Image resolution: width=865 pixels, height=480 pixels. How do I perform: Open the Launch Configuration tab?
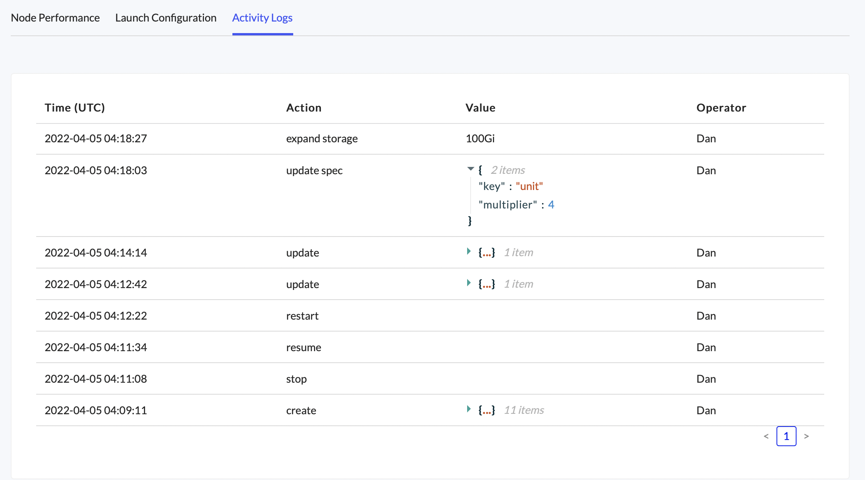[166, 18]
